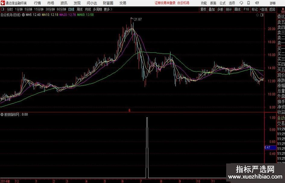Click the Tongdaxin red logo icon
This screenshot has height=183, width=285.
(2, 3)
